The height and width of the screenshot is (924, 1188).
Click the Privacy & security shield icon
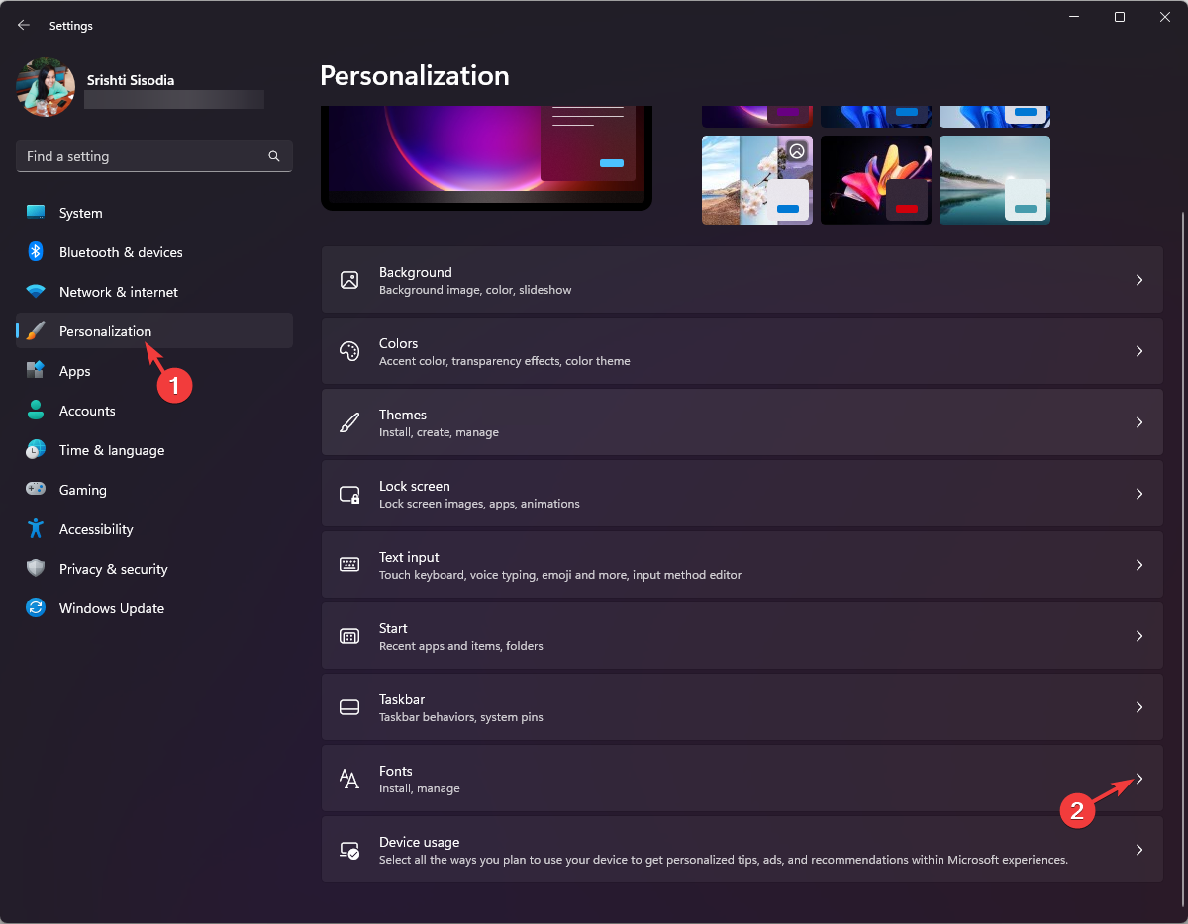[x=36, y=569]
